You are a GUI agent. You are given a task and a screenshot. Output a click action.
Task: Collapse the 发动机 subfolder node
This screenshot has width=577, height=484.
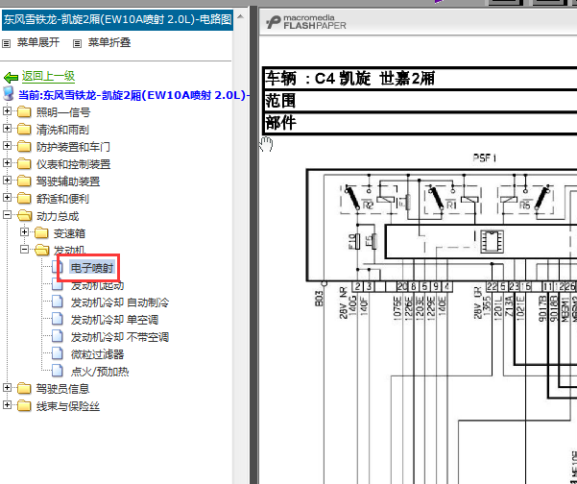(24, 249)
